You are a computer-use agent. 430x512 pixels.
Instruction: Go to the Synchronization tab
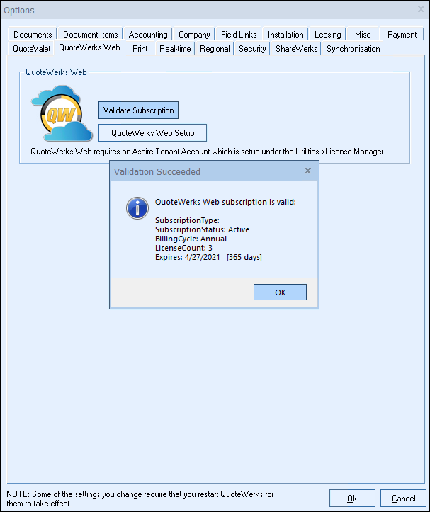[353, 48]
